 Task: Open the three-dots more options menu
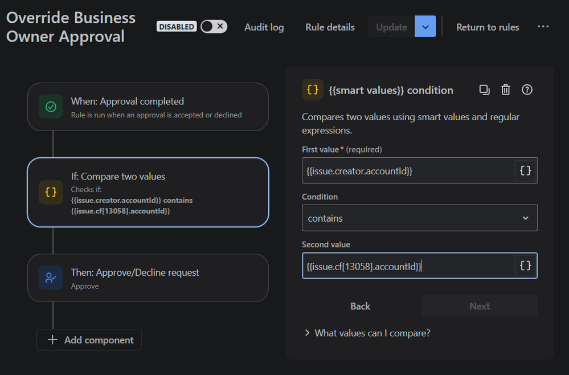(x=543, y=27)
